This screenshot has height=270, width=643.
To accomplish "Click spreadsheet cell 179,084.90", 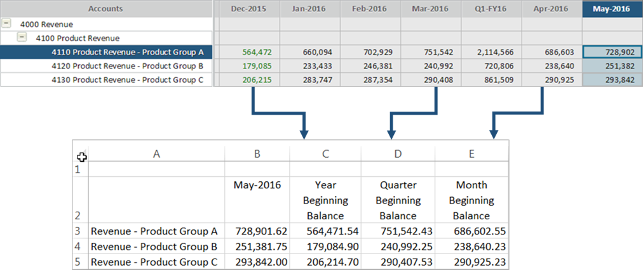I will pos(325,247).
